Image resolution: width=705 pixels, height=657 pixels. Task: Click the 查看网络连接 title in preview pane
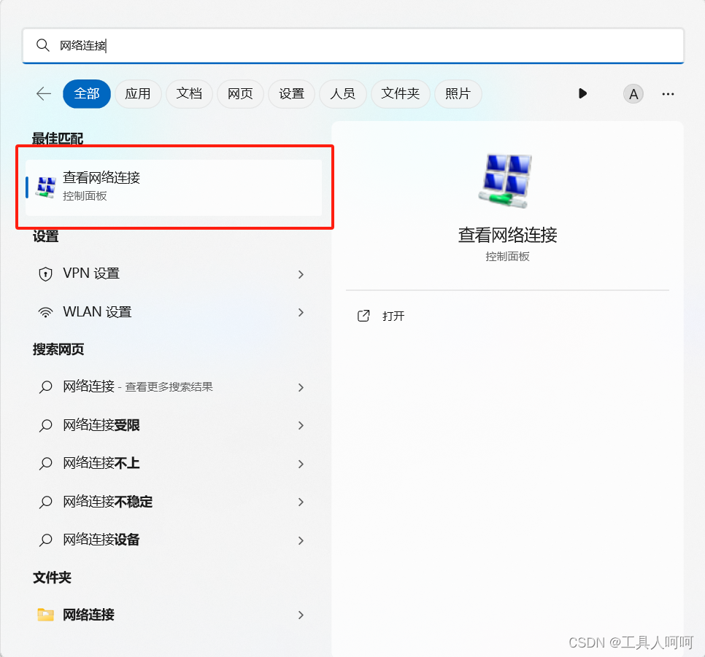[x=508, y=235]
